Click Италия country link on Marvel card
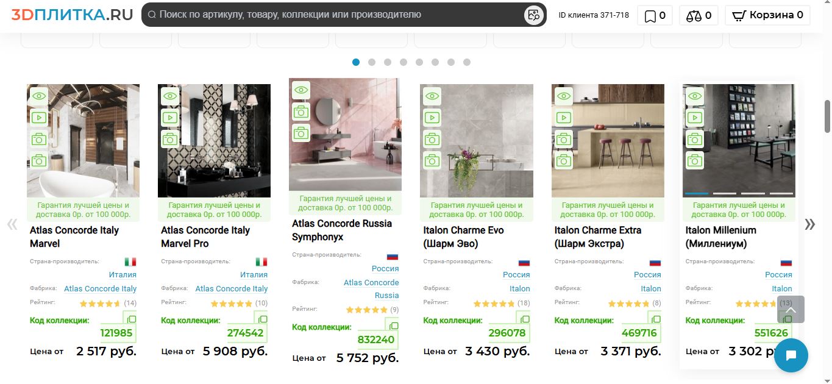This screenshot has height=384, width=832. click(x=123, y=274)
